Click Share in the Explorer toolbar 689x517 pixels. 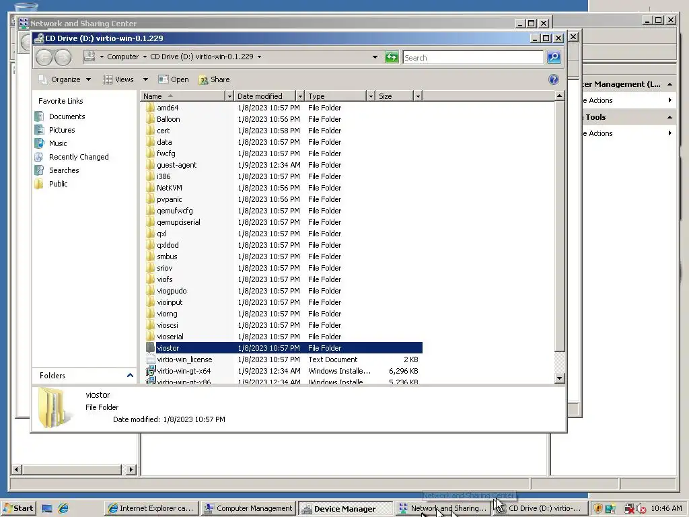click(x=215, y=79)
